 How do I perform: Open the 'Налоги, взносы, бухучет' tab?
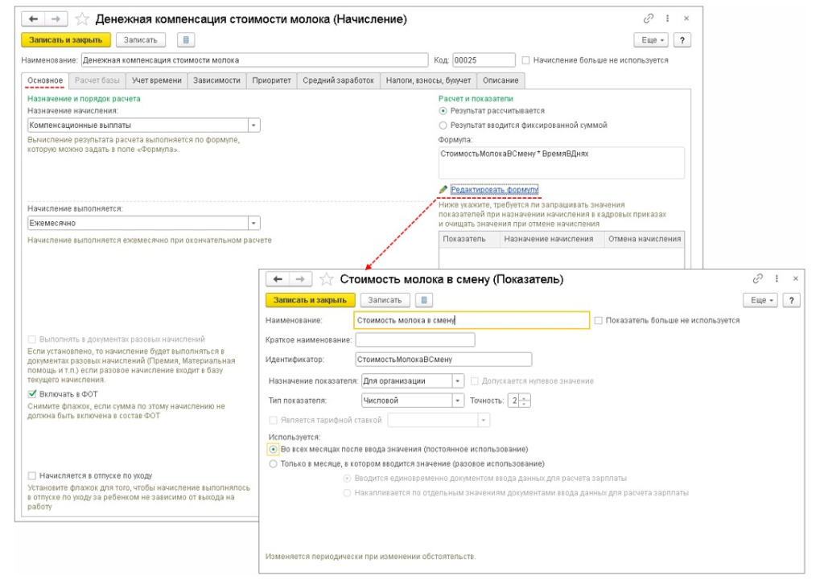(x=428, y=80)
